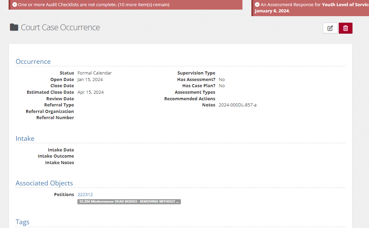
Task: Click the Occurrence section heading
Action: tap(33, 61)
